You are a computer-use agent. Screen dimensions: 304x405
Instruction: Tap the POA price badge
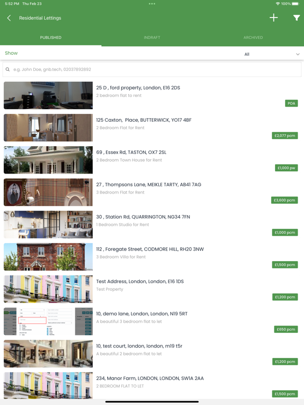click(291, 103)
